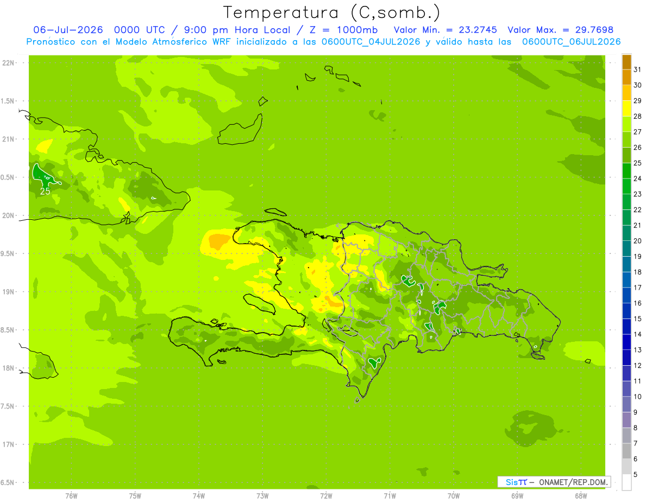Click the "71W" longitude axis label
652x503 pixels.
[390, 495]
